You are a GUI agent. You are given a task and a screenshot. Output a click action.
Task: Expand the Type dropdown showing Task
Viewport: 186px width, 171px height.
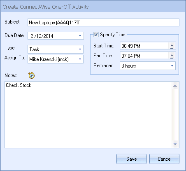80,49
